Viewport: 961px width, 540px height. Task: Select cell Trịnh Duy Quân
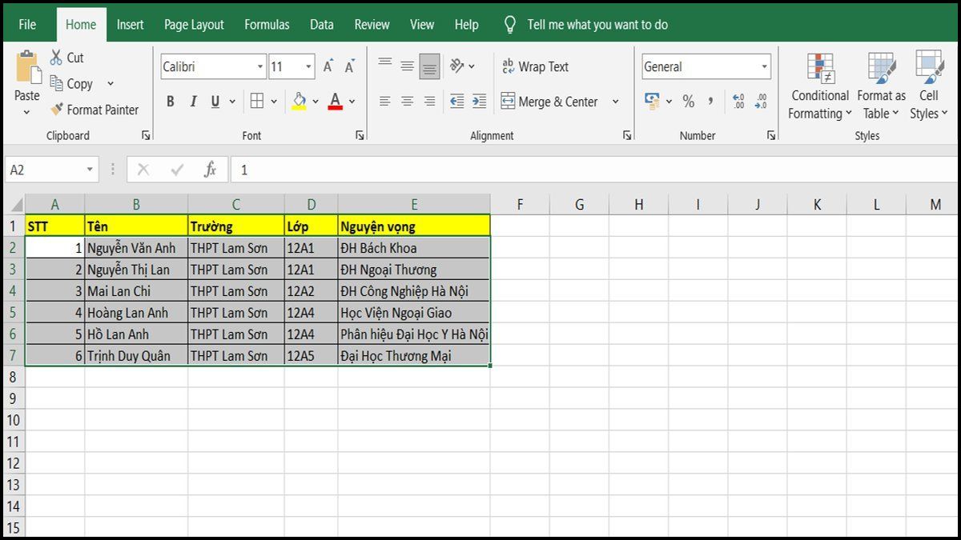point(136,356)
